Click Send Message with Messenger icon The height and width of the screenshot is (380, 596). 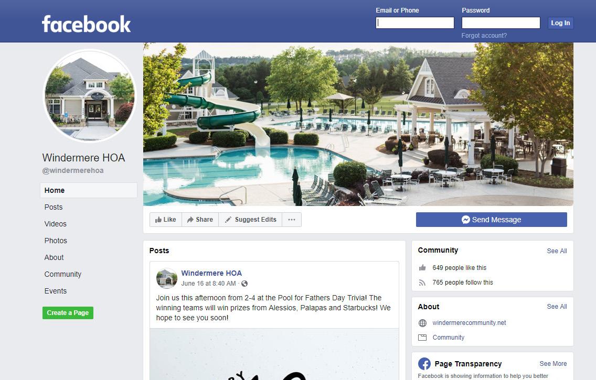click(x=492, y=220)
